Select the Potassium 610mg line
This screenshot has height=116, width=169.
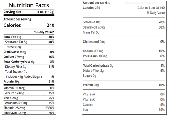click(x=29, y=103)
